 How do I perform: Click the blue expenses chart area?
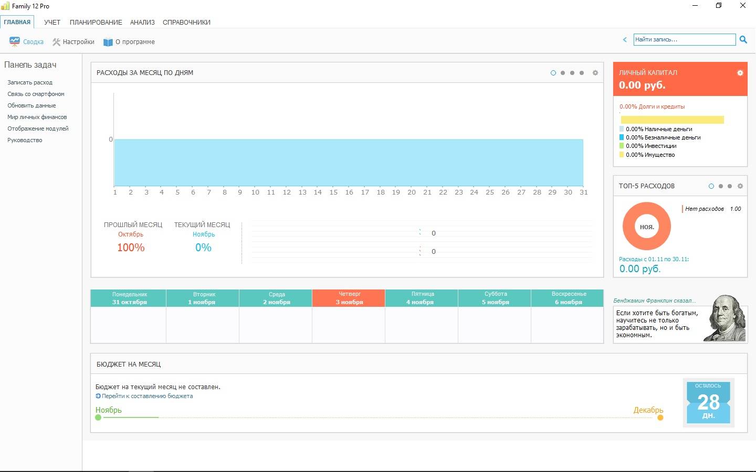coord(349,163)
